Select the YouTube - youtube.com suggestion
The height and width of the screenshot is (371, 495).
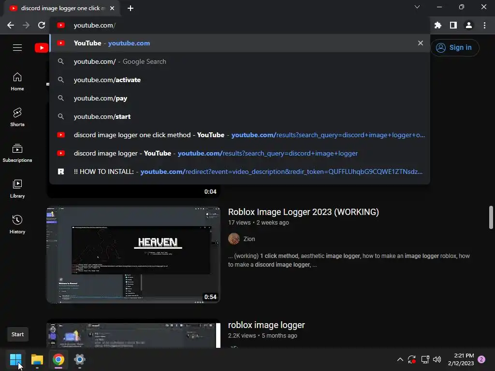click(240, 43)
